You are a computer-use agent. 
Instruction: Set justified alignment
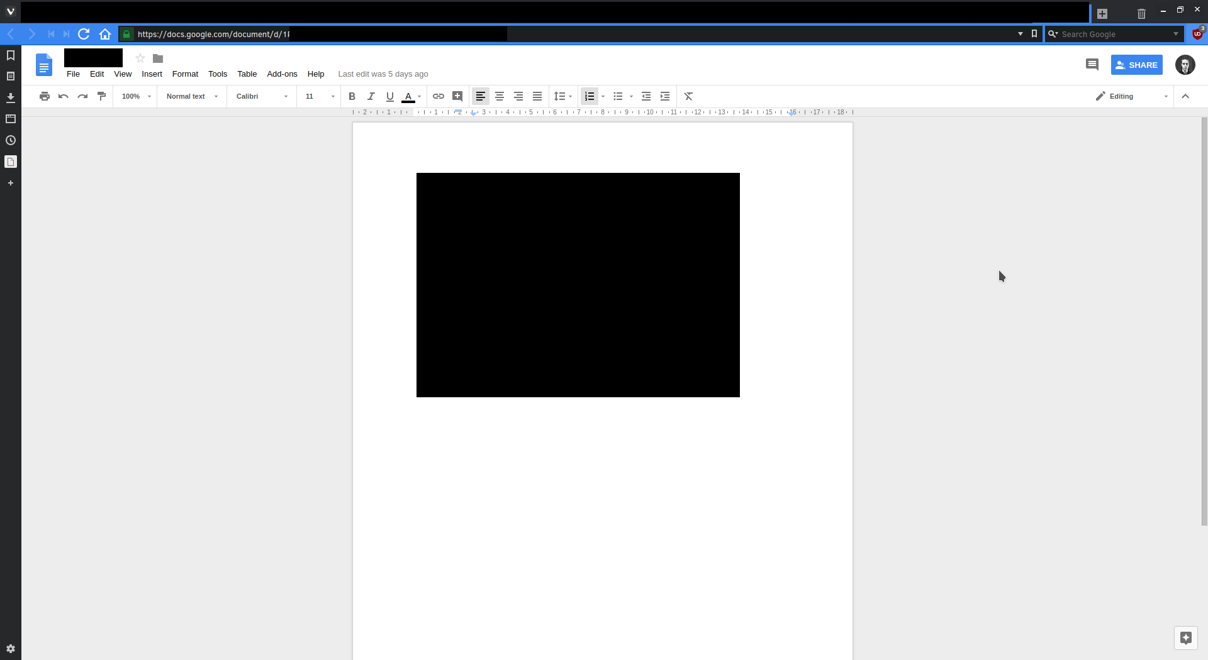point(537,96)
